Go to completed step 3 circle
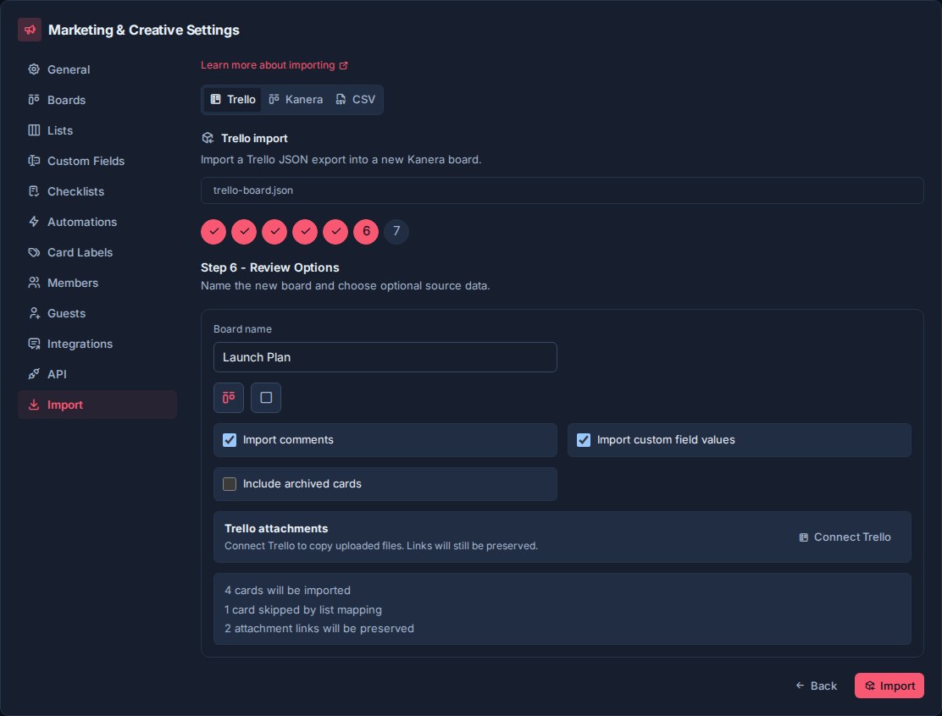942x716 pixels. coord(274,232)
